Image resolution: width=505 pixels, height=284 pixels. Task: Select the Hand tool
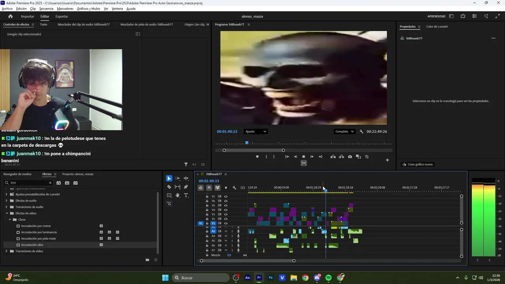pyautogui.click(x=178, y=195)
